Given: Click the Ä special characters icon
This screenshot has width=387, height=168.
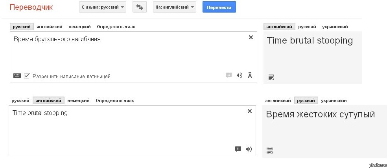Looking at the screenshot, I should (250, 75).
